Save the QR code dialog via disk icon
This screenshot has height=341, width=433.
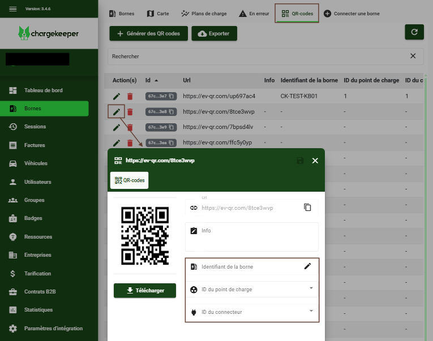(300, 161)
